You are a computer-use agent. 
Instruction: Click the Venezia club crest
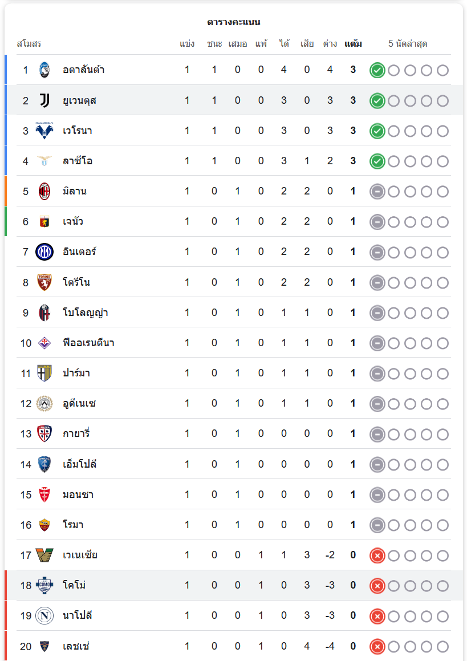[x=44, y=555]
